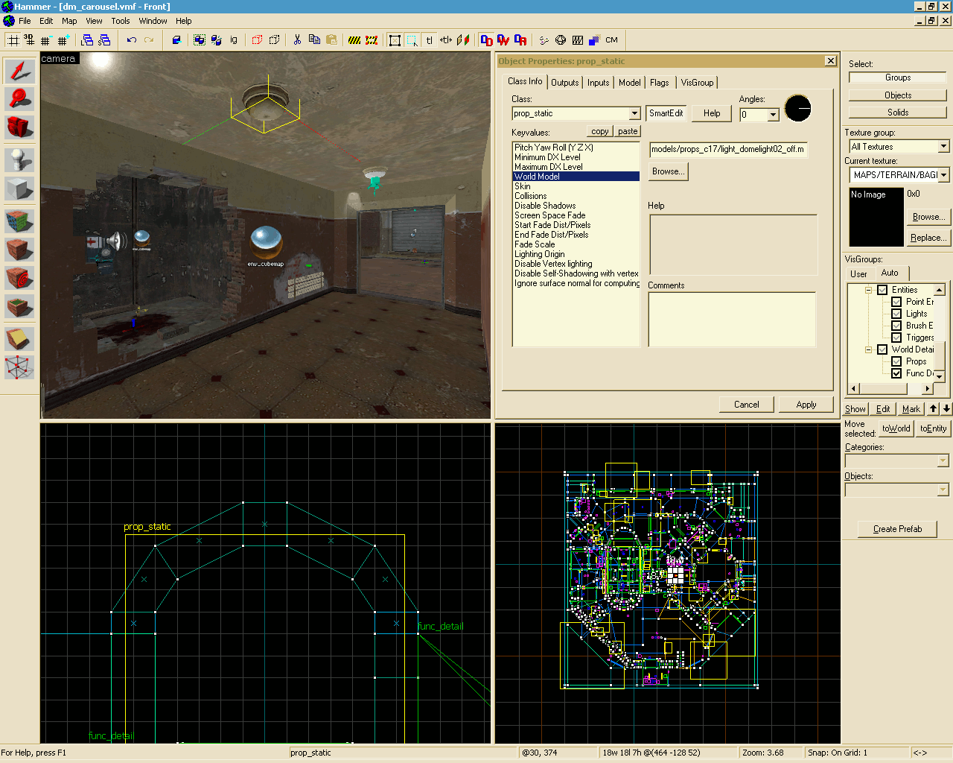Select the Selection tool in left toolbar

pos(20,71)
